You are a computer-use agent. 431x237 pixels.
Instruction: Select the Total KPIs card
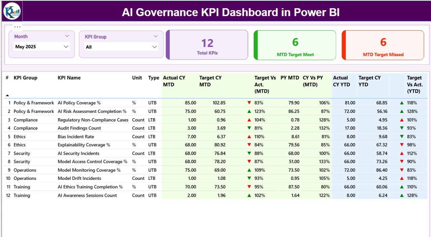[207, 45]
